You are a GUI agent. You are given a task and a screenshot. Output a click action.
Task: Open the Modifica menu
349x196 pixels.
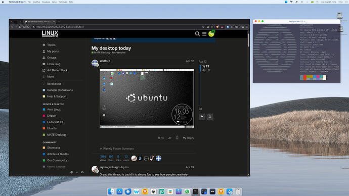pyautogui.click(x=36, y=2)
